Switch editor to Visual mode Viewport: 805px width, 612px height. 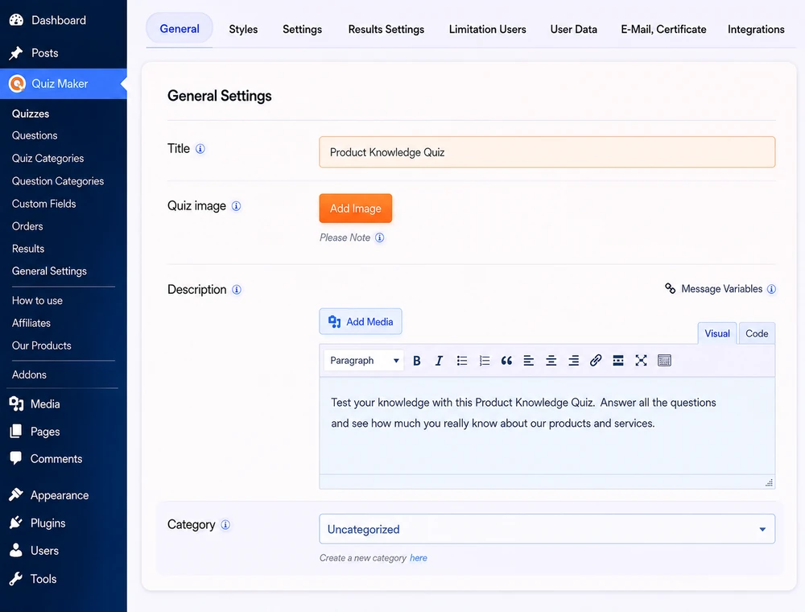717,333
